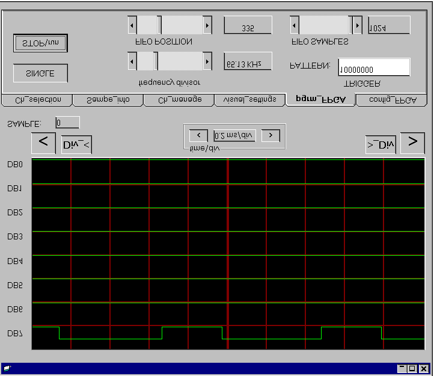The image size is (434, 376).
Task: Click the FIFO POSITION value box
Action: tap(248, 25)
